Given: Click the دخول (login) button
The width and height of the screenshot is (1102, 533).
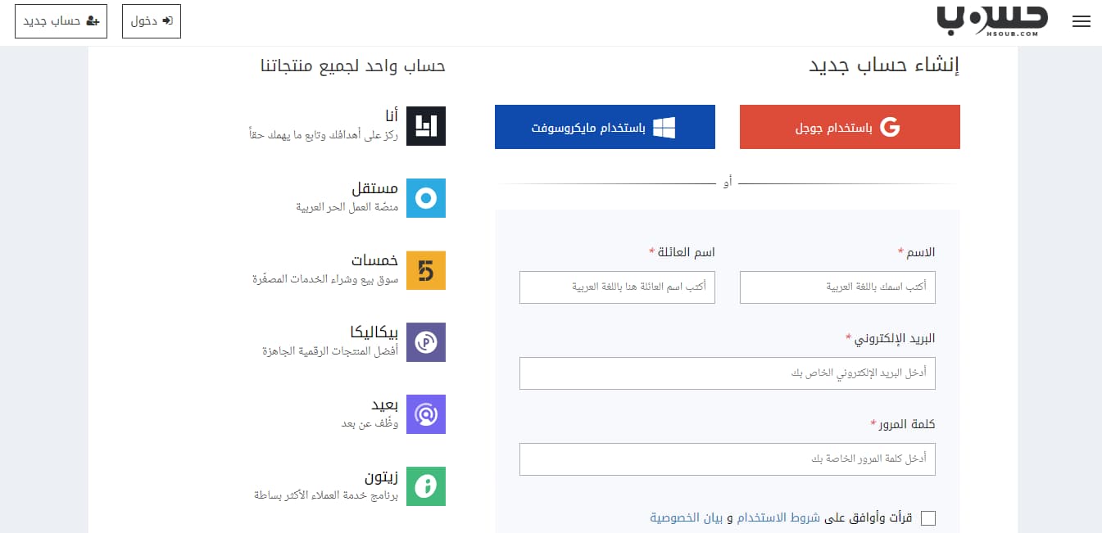Looking at the screenshot, I should click(151, 21).
